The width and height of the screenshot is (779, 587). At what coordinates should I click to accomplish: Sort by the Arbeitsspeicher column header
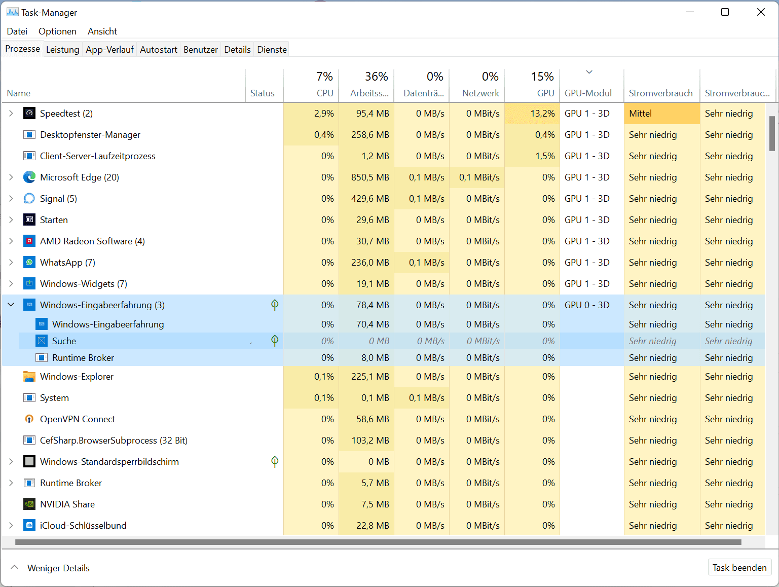[x=366, y=85]
